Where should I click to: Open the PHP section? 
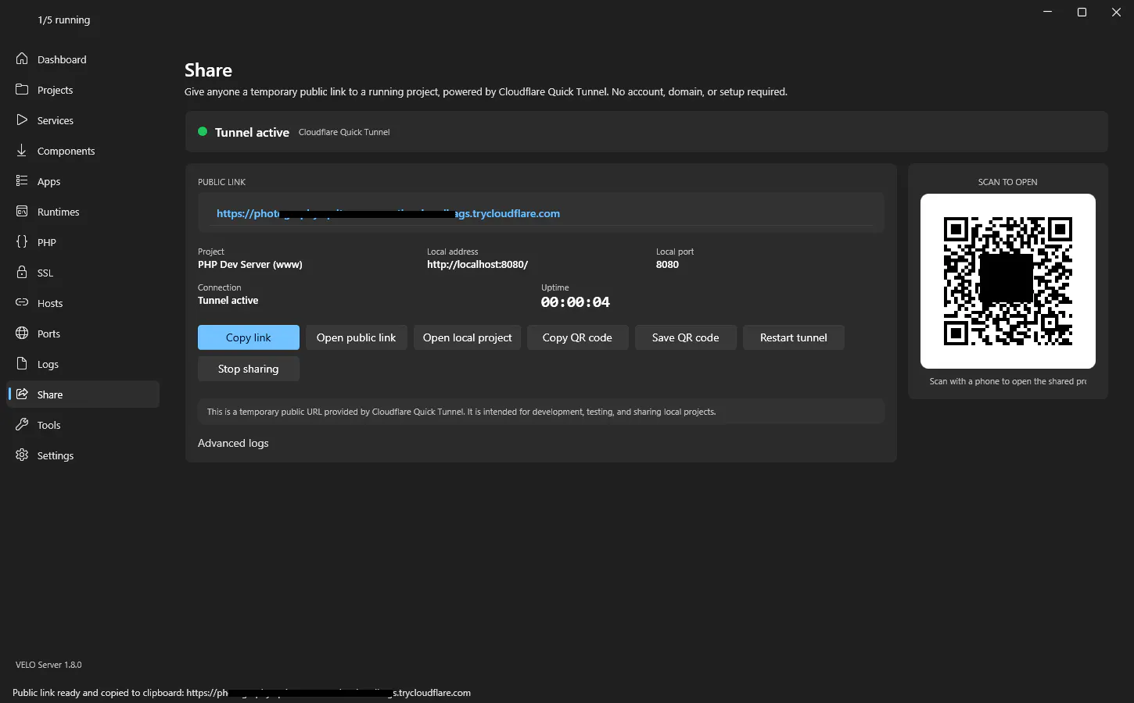pyautogui.click(x=83, y=242)
